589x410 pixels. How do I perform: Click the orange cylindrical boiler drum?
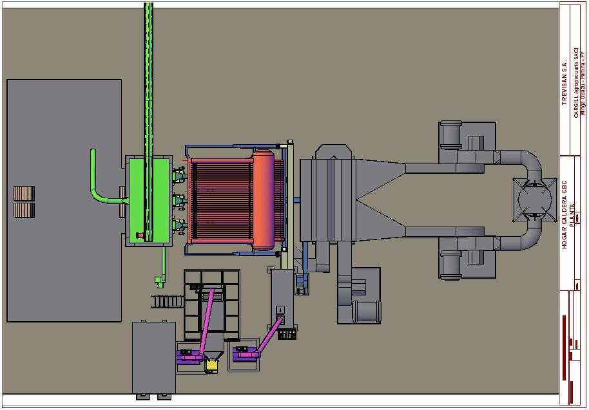(x=264, y=200)
